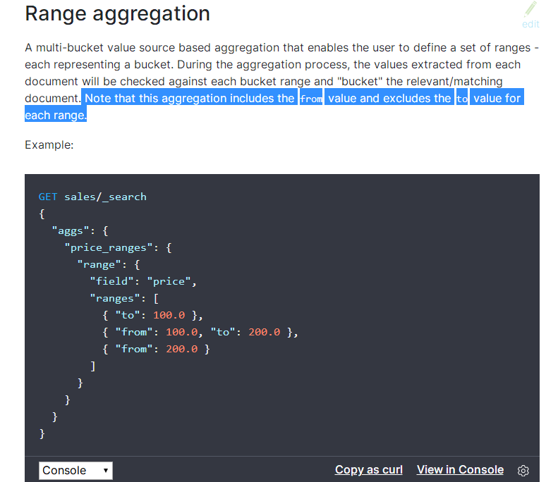The height and width of the screenshot is (482, 546).
Task: Click the "aggs" key in the code
Action: 69,230
